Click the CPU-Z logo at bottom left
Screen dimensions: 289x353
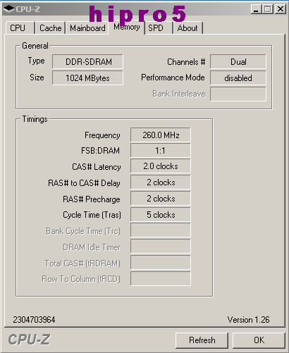pyautogui.click(x=30, y=340)
